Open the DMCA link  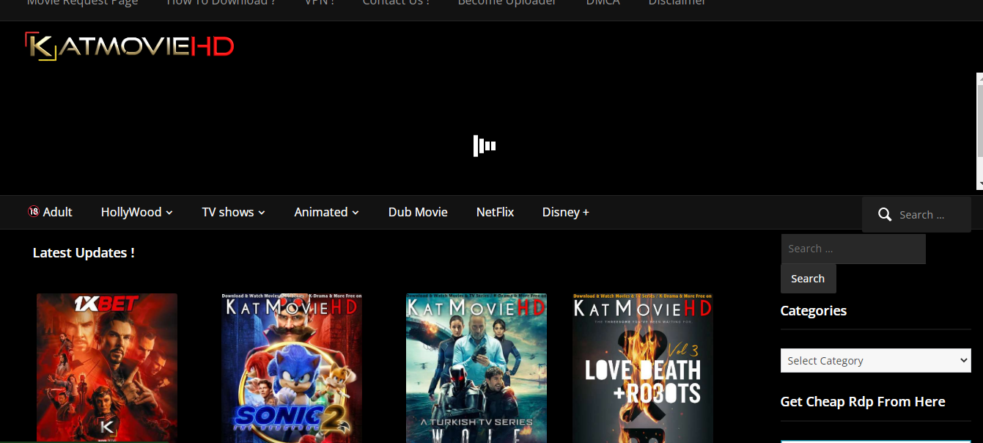point(603,3)
